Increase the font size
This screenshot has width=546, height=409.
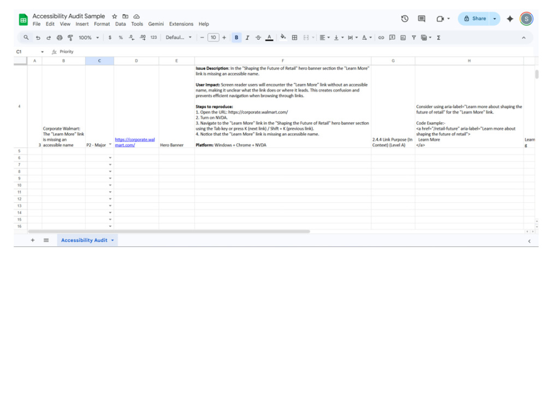[x=224, y=38]
